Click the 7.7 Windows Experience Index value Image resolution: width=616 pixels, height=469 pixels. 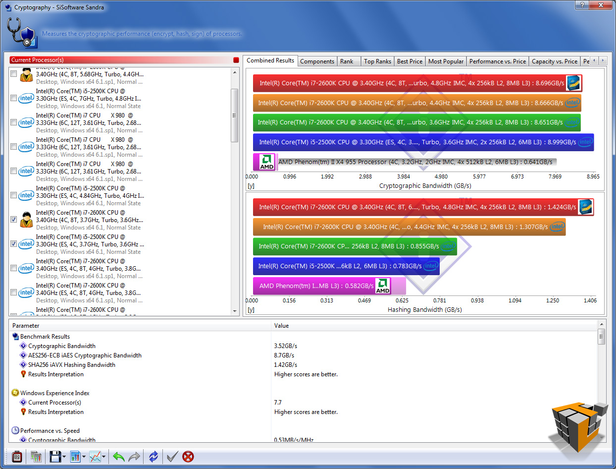(278, 403)
